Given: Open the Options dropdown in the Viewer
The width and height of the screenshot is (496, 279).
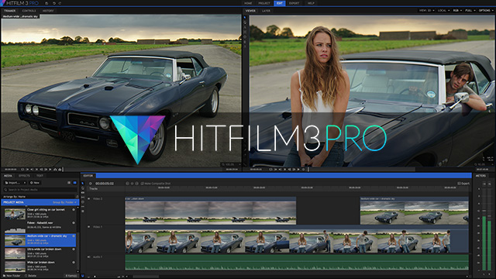Looking at the screenshot, I should click(486, 10).
